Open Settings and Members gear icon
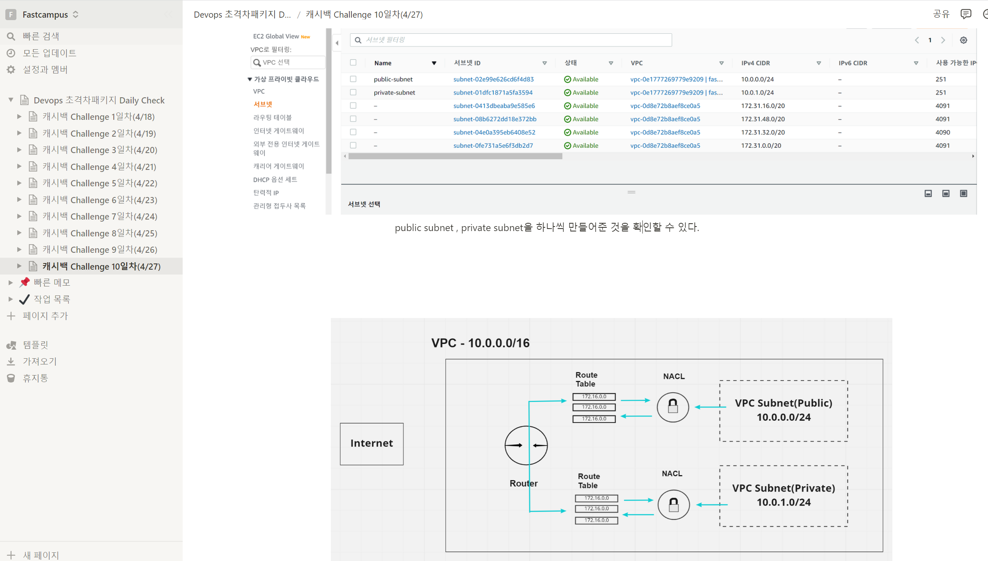 [x=11, y=70]
